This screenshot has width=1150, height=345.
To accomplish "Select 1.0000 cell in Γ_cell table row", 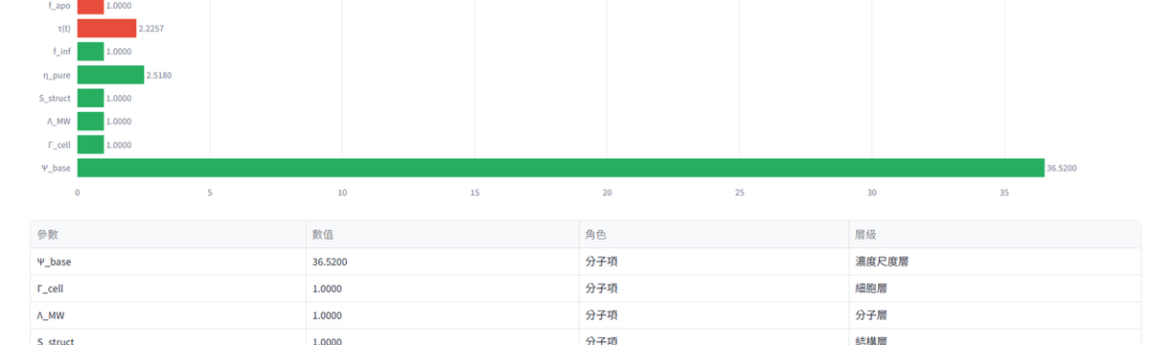I will tap(442, 288).
